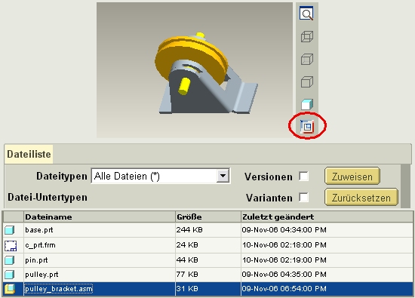Click the Zuweisen button
Screen dimensions: 415x298
tap(352, 176)
